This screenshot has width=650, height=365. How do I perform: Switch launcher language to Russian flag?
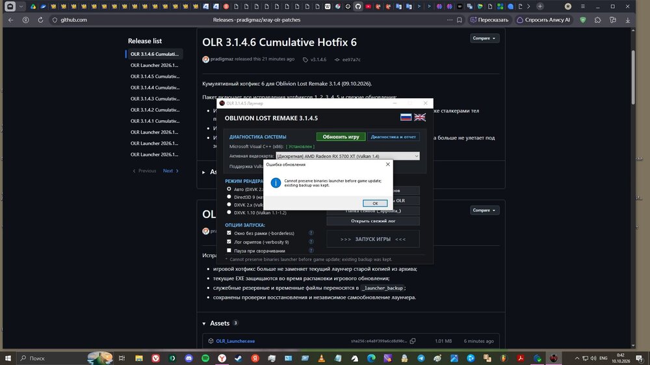[x=406, y=118]
